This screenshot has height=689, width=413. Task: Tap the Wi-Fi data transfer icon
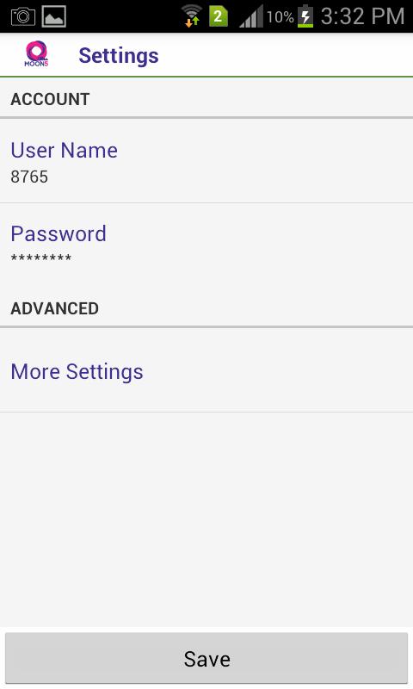point(191,16)
